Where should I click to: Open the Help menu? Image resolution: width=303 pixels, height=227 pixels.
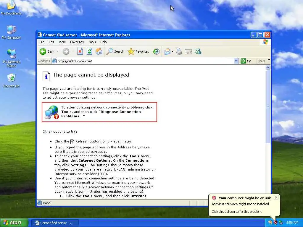tap(103, 42)
